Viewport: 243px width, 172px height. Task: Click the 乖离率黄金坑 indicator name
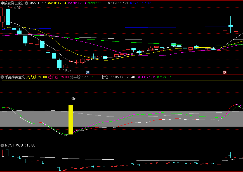click(15, 77)
